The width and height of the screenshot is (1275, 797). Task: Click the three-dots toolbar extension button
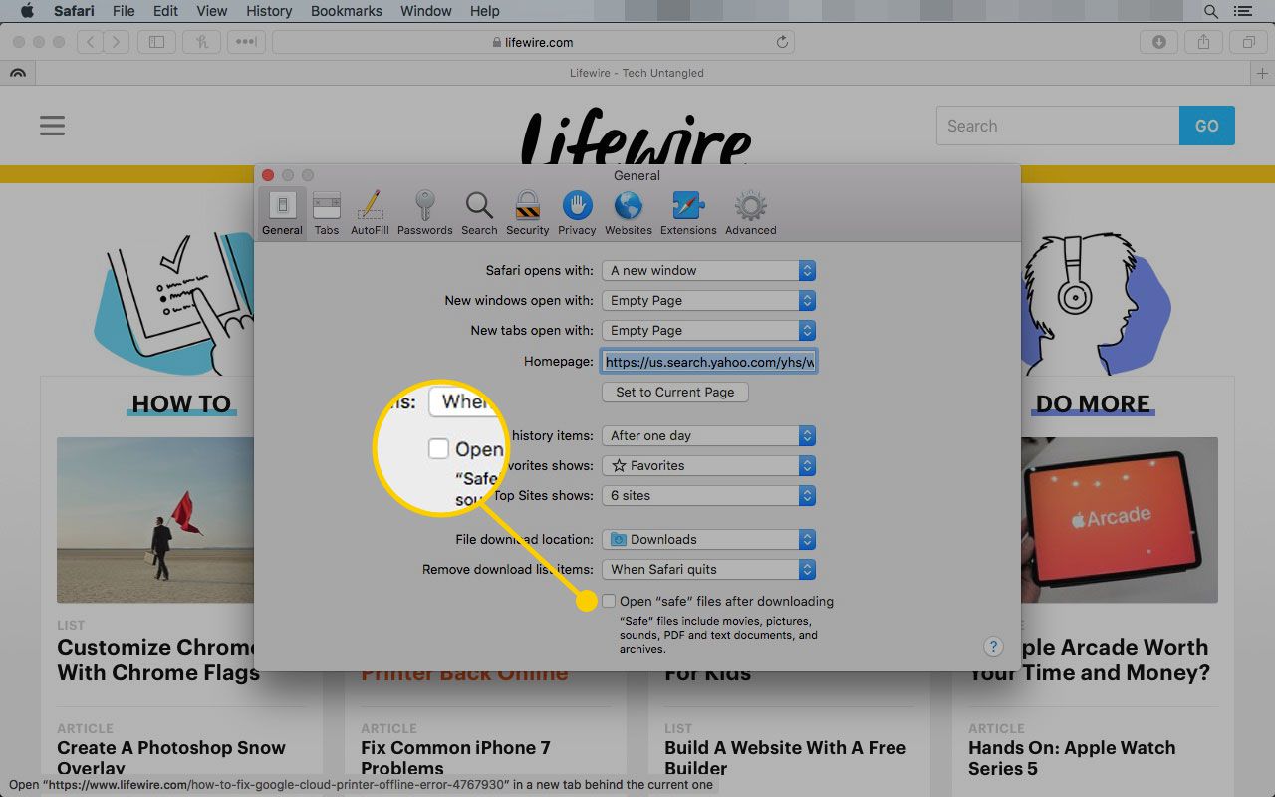click(x=246, y=42)
